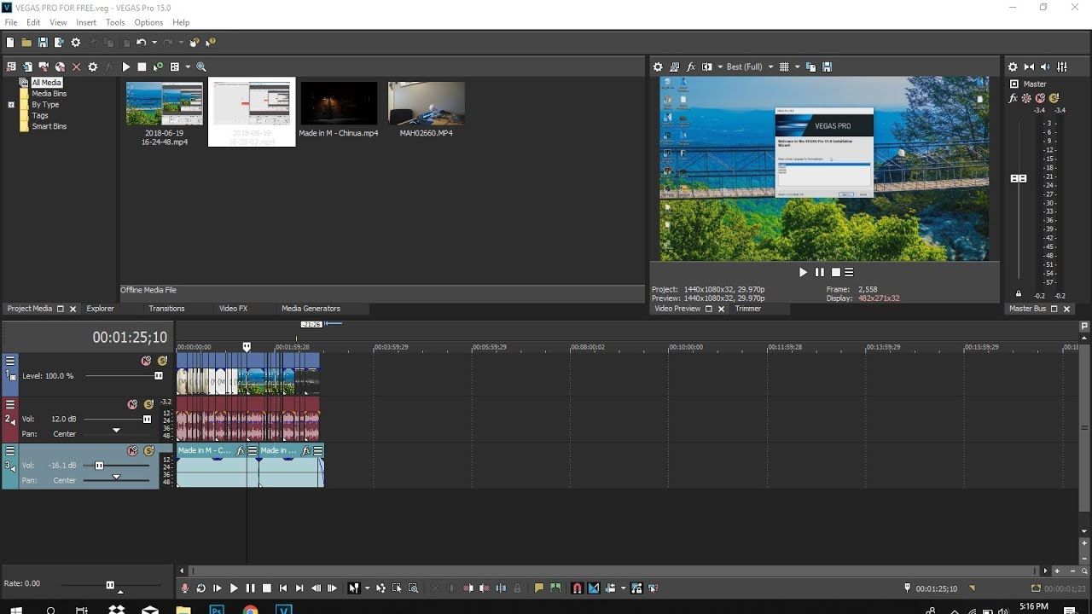Copy preview snapshot to clipboard
The image size is (1092, 614).
pyautogui.click(x=810, y=67)
